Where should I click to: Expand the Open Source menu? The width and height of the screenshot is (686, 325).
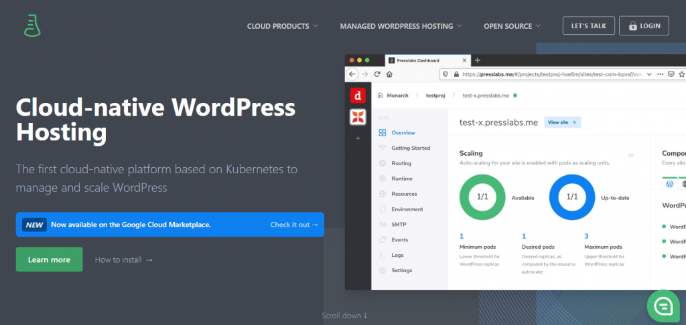512,26
